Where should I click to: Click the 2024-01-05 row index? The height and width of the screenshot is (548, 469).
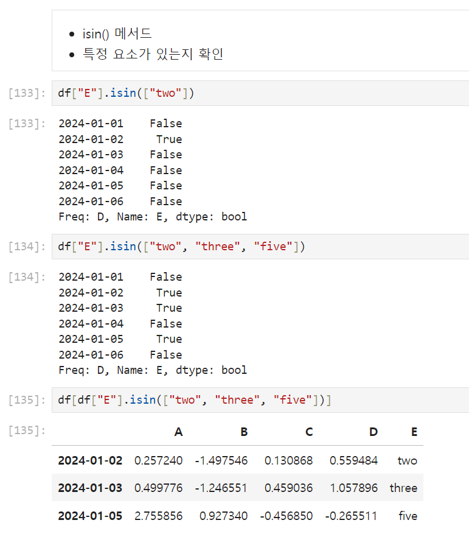[90, 516]
